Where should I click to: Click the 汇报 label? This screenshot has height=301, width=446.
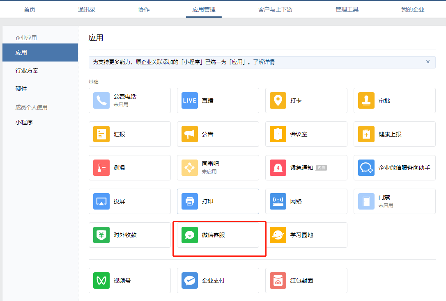pyautogui.click(x=119, y=134)
